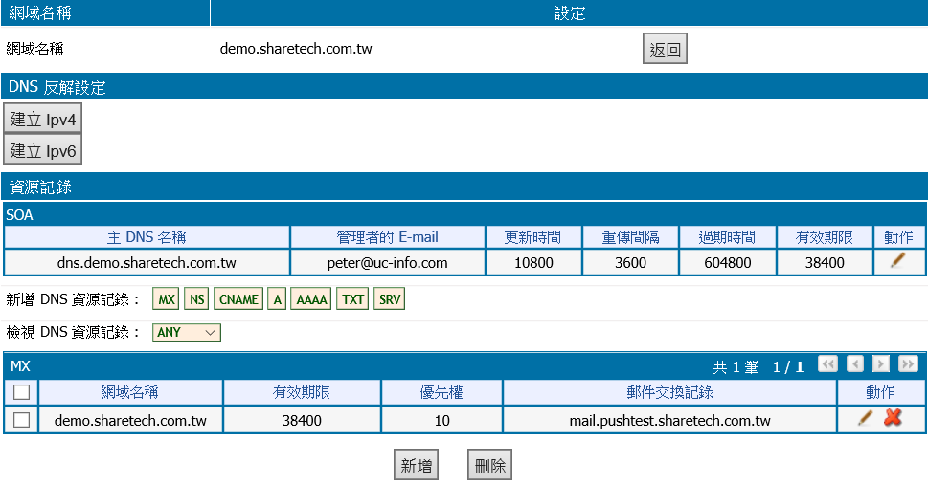928x484 pixels.
Task: Add a new MX resource record
Action: coord(167,299)
